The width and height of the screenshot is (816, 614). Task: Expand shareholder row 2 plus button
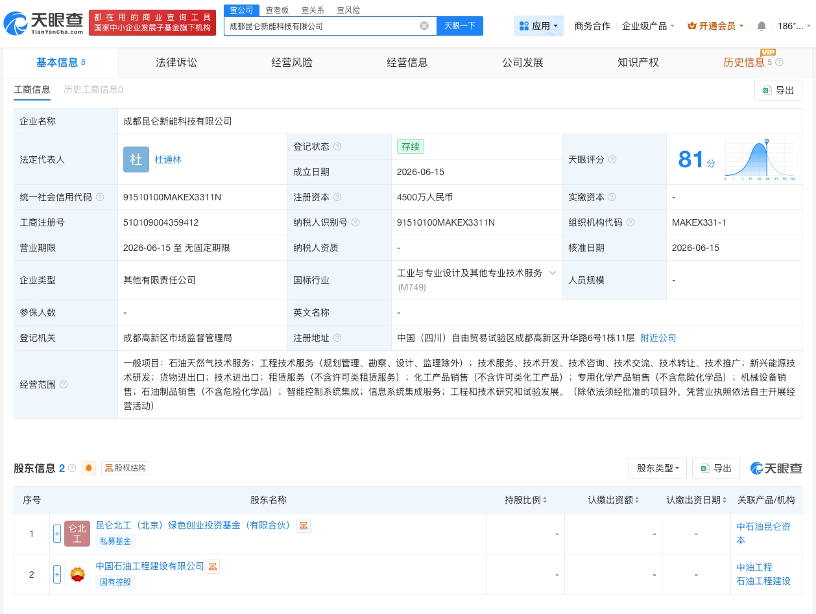pyautogui.click(x=57, y=574)
